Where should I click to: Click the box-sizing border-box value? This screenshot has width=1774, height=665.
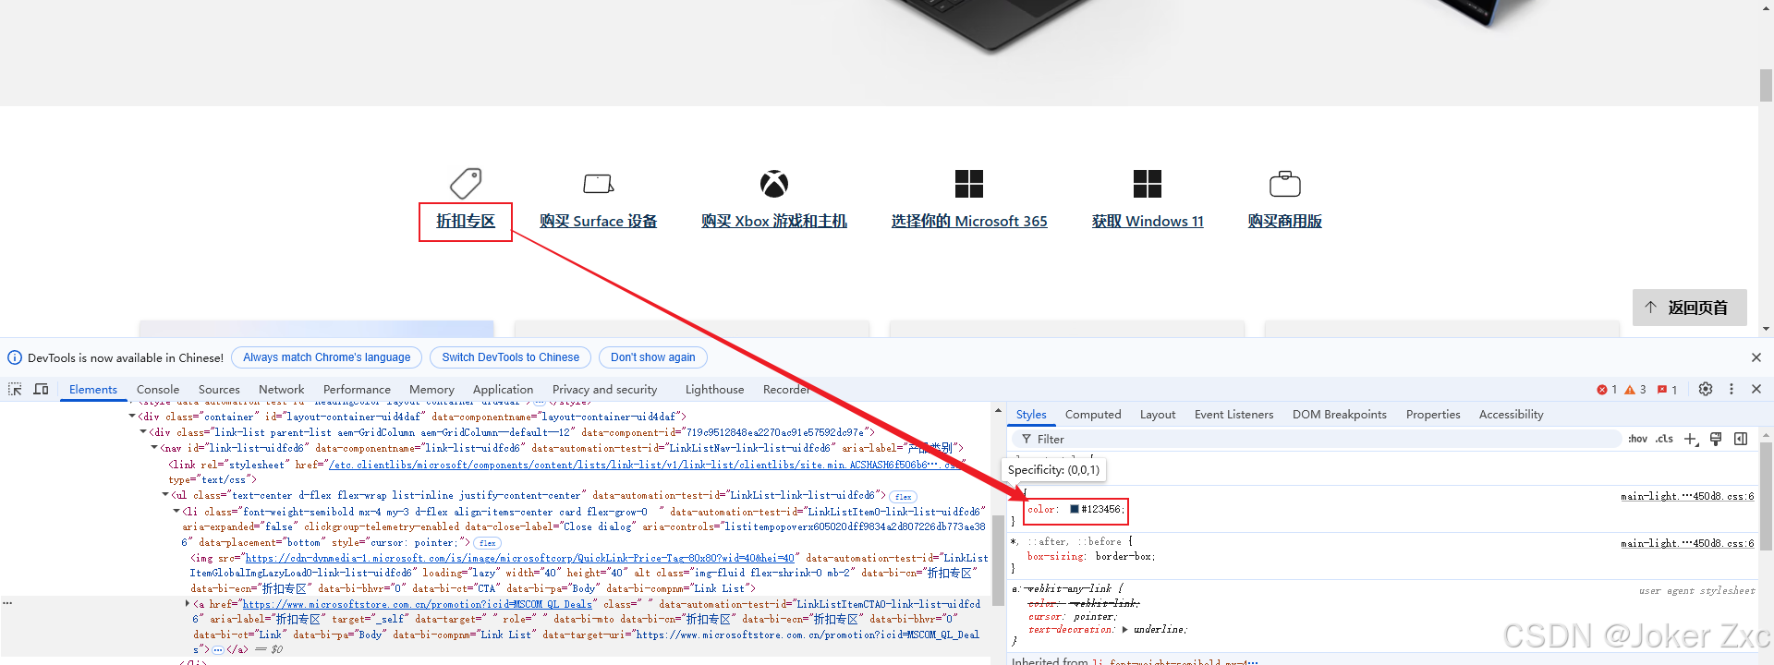[1124, 557]
